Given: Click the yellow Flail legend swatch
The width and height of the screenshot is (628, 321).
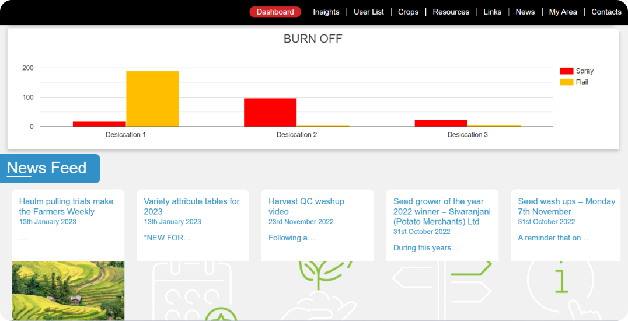Looking at the screenshot, I should (566, 82).
